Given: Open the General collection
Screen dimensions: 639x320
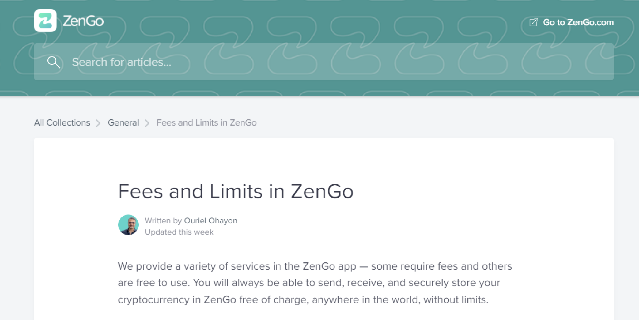Looking at the screenshot, I should [x=123, y=123].
